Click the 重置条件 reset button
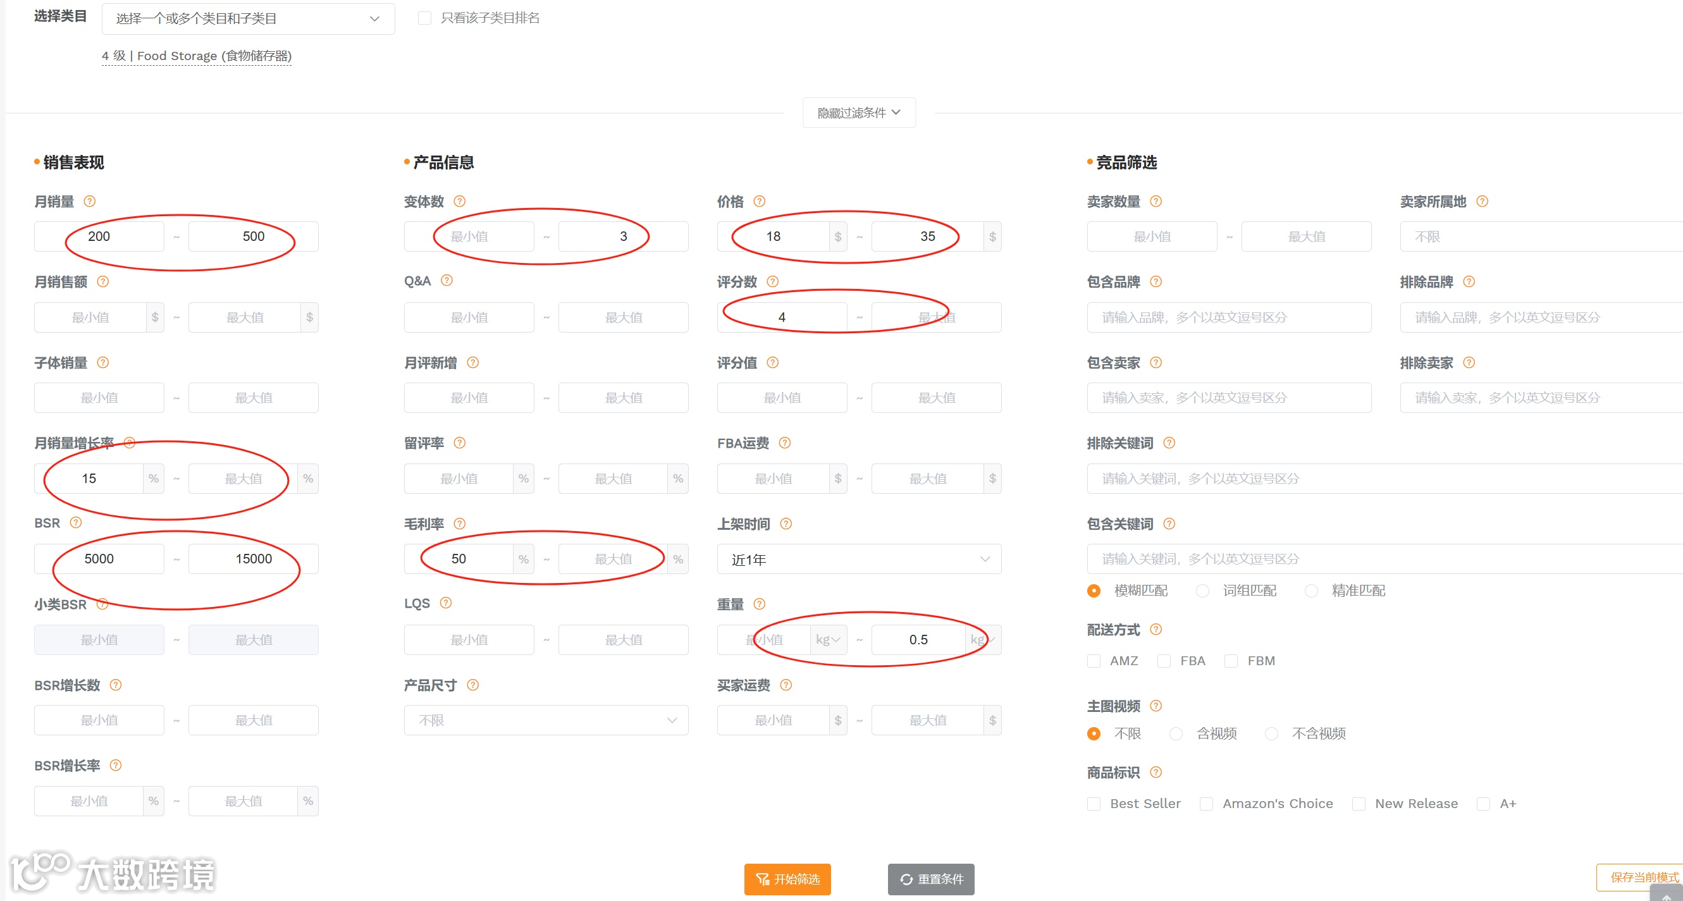The image size is (1683, 901). tap(930, 879)
